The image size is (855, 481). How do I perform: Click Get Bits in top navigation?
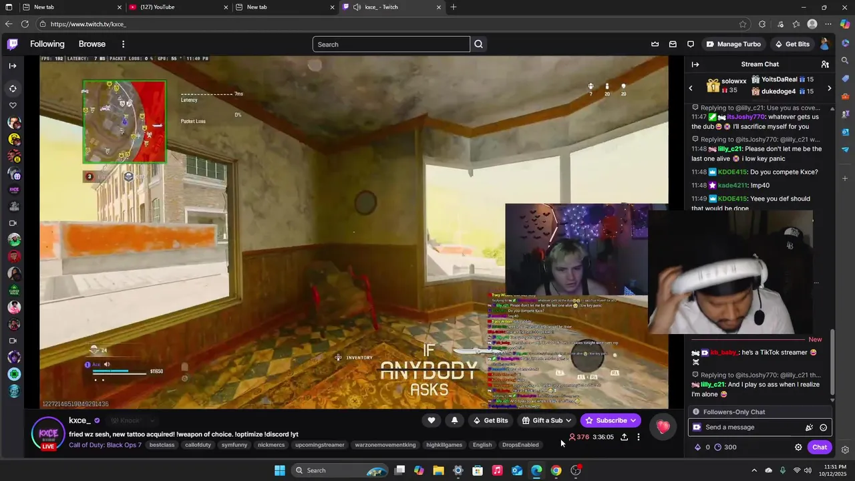pyautogui.click(x=792, y=44)
